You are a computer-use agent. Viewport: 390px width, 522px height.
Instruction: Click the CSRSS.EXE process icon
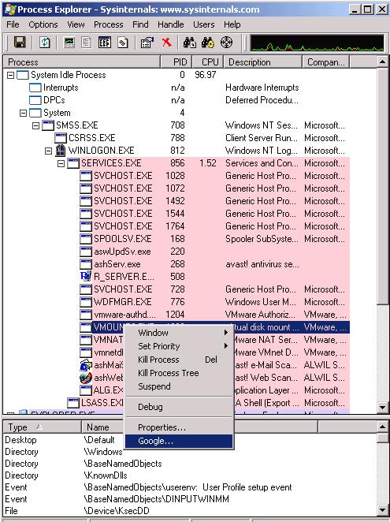point(61,138)
